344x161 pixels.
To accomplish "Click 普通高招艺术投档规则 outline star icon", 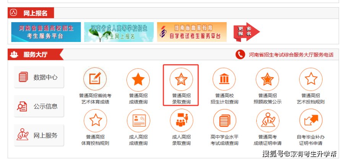I will [311, 79].
